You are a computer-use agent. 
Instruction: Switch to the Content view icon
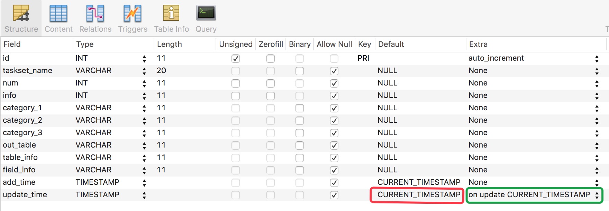[x=58, y=14]
